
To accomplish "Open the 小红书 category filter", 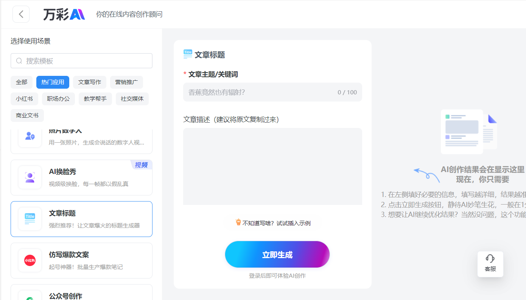I will tap(24, 99).
